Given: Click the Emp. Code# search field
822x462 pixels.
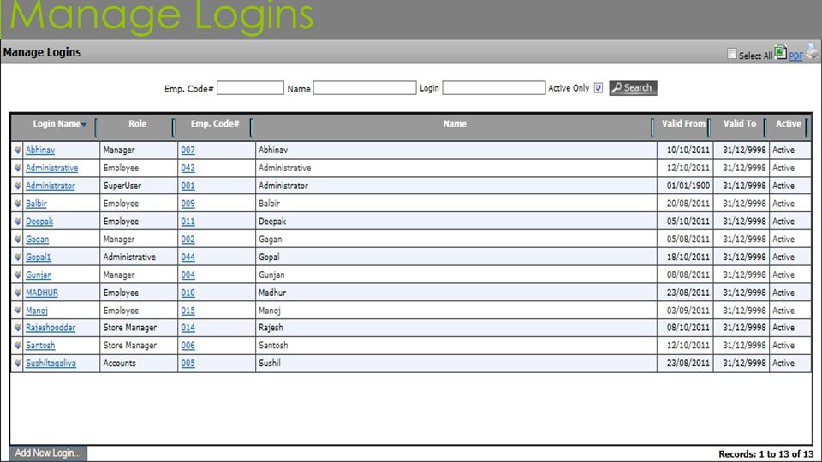Looking at the screenshot, I should (x=250, y=88).
